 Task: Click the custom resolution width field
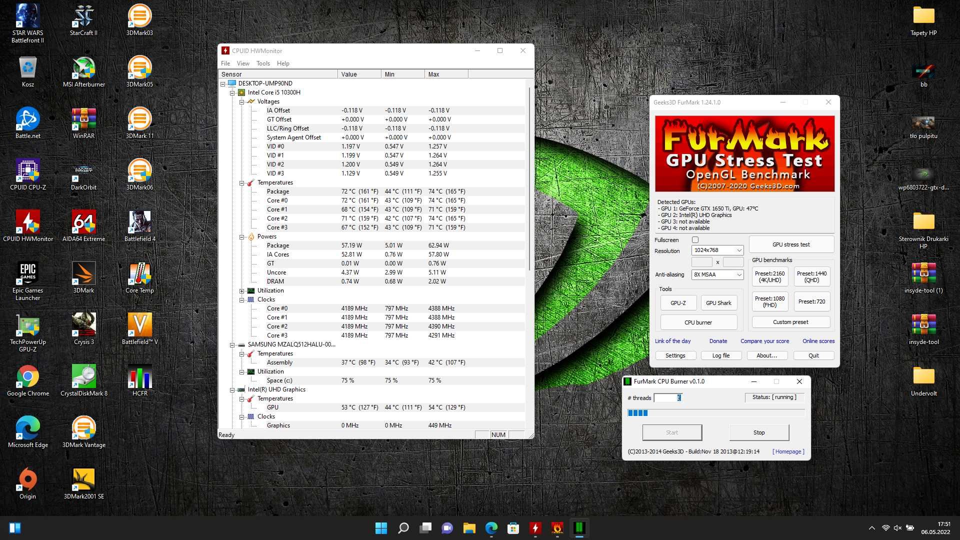point(701,262)
